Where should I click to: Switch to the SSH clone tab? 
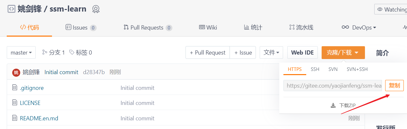315,69
